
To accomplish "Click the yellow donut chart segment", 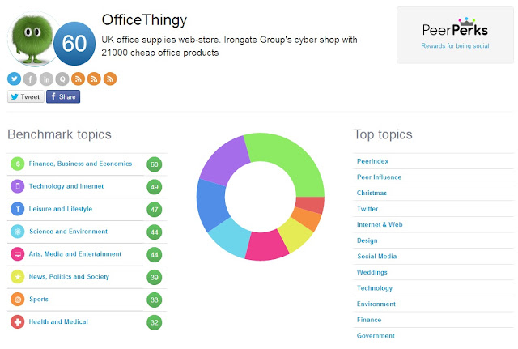I will [x=293, y=235].
